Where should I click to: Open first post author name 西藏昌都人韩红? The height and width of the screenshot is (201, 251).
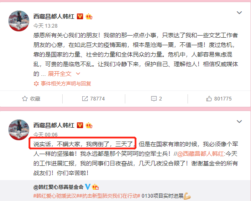pyautogui.click(x=54, y=16)
